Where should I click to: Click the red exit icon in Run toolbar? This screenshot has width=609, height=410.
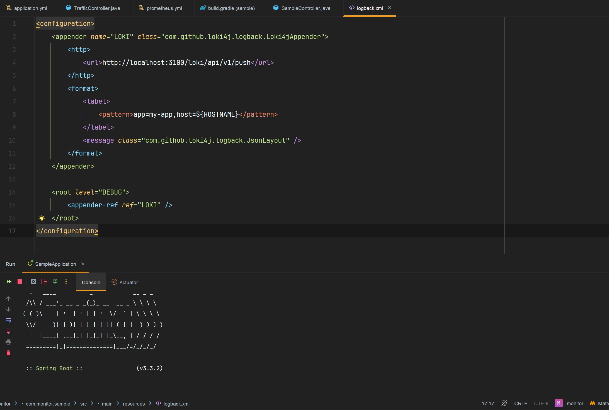click(44, 282)
